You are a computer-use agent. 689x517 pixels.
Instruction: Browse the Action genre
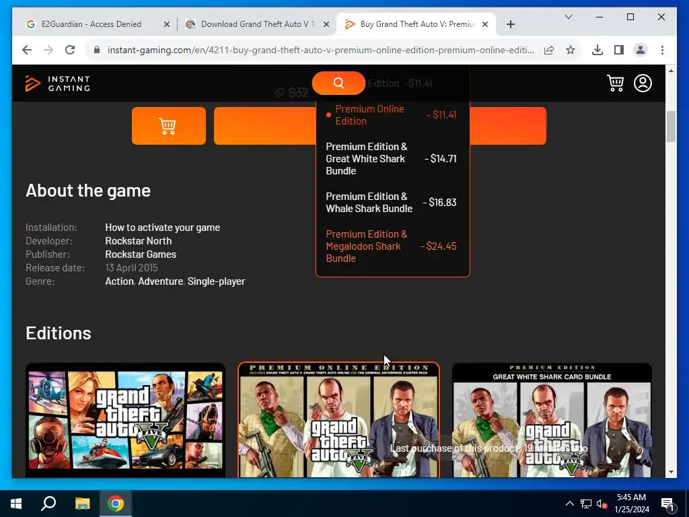click(x=119, y=281)
